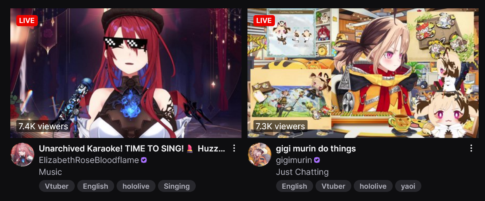Open the gigi murin do things title
The image size is (485, 201).
(x=316, y=149)
